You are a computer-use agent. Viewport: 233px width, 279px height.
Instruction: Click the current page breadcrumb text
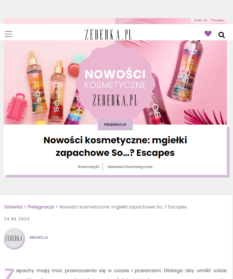point(123,207)
